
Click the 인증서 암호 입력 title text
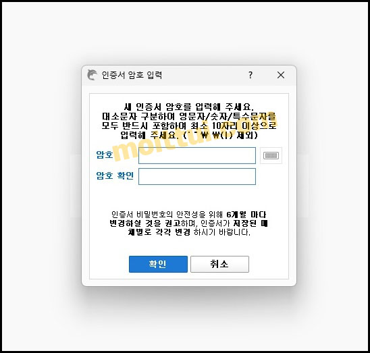[x=132, y=75]
